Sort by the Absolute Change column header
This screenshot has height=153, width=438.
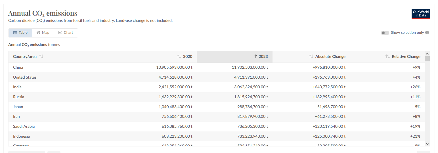coord(330,56)
